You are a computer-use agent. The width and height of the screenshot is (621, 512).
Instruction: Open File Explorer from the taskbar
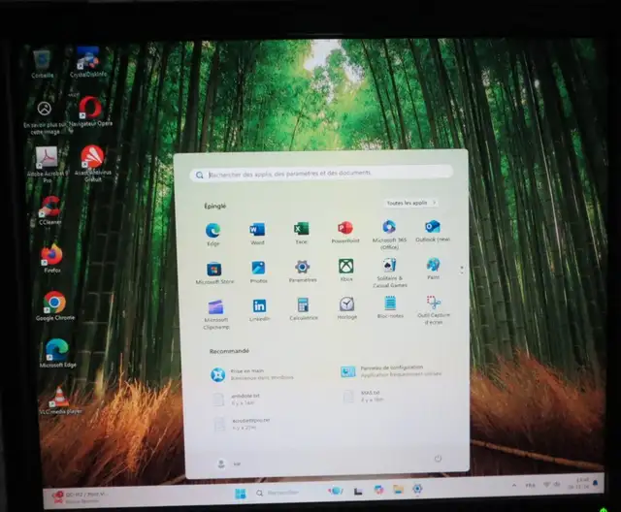398,490
